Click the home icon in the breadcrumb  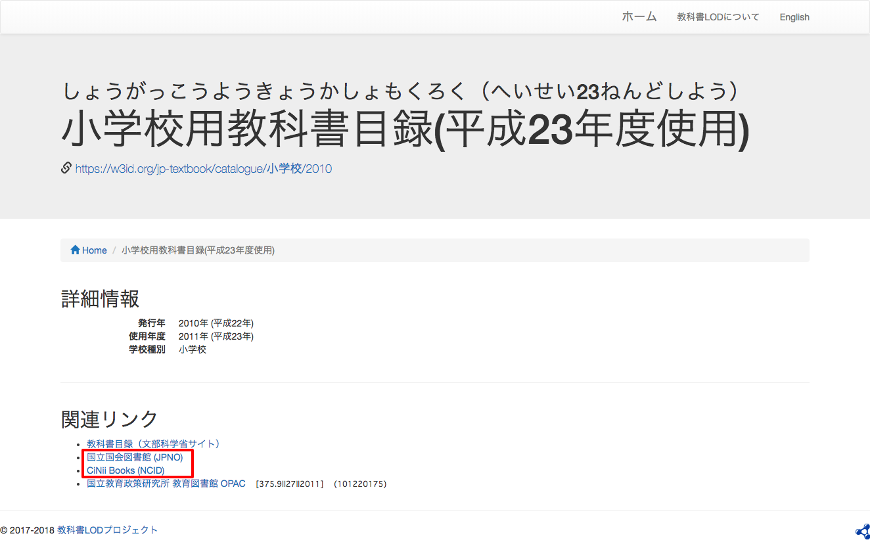(x=76, y=250)
